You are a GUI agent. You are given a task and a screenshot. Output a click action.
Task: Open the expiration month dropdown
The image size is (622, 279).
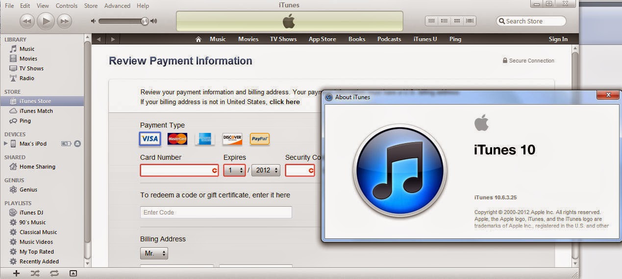pos(235,170)
